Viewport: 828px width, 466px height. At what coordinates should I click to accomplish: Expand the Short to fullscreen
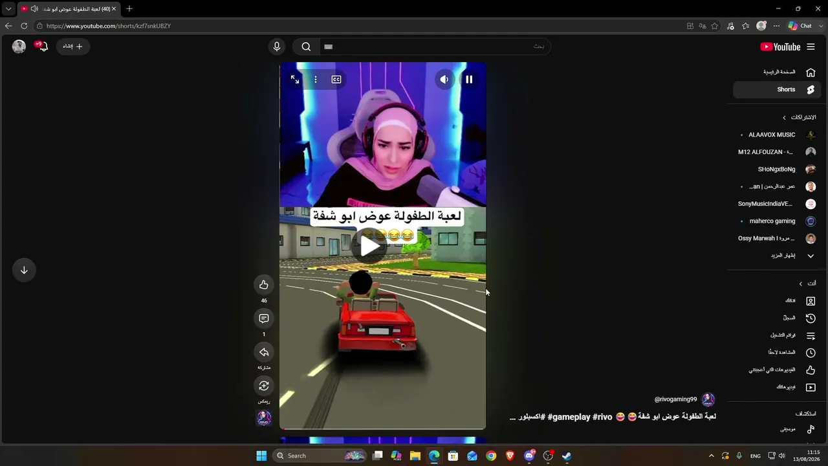[x=295, y=80]
